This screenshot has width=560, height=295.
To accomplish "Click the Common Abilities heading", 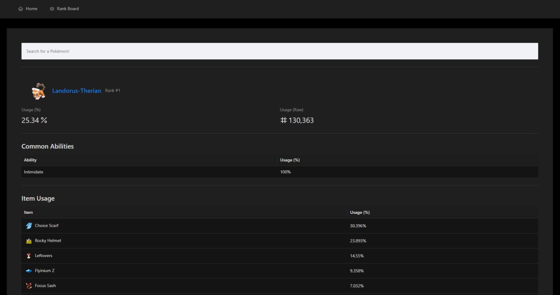I will (x=48, y=146).
